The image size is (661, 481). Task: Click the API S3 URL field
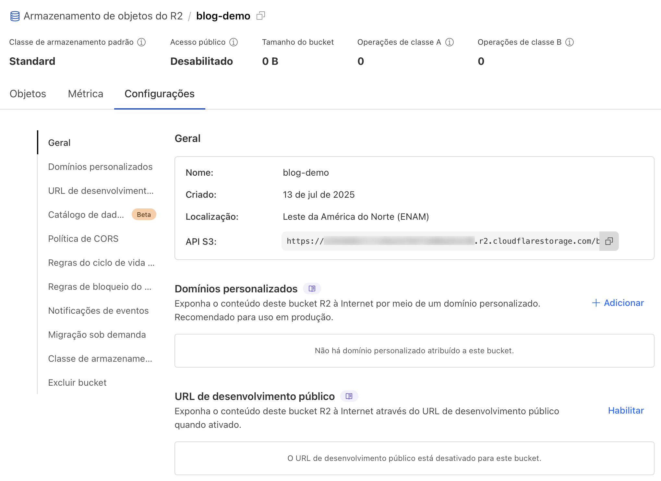pos(440,241)
